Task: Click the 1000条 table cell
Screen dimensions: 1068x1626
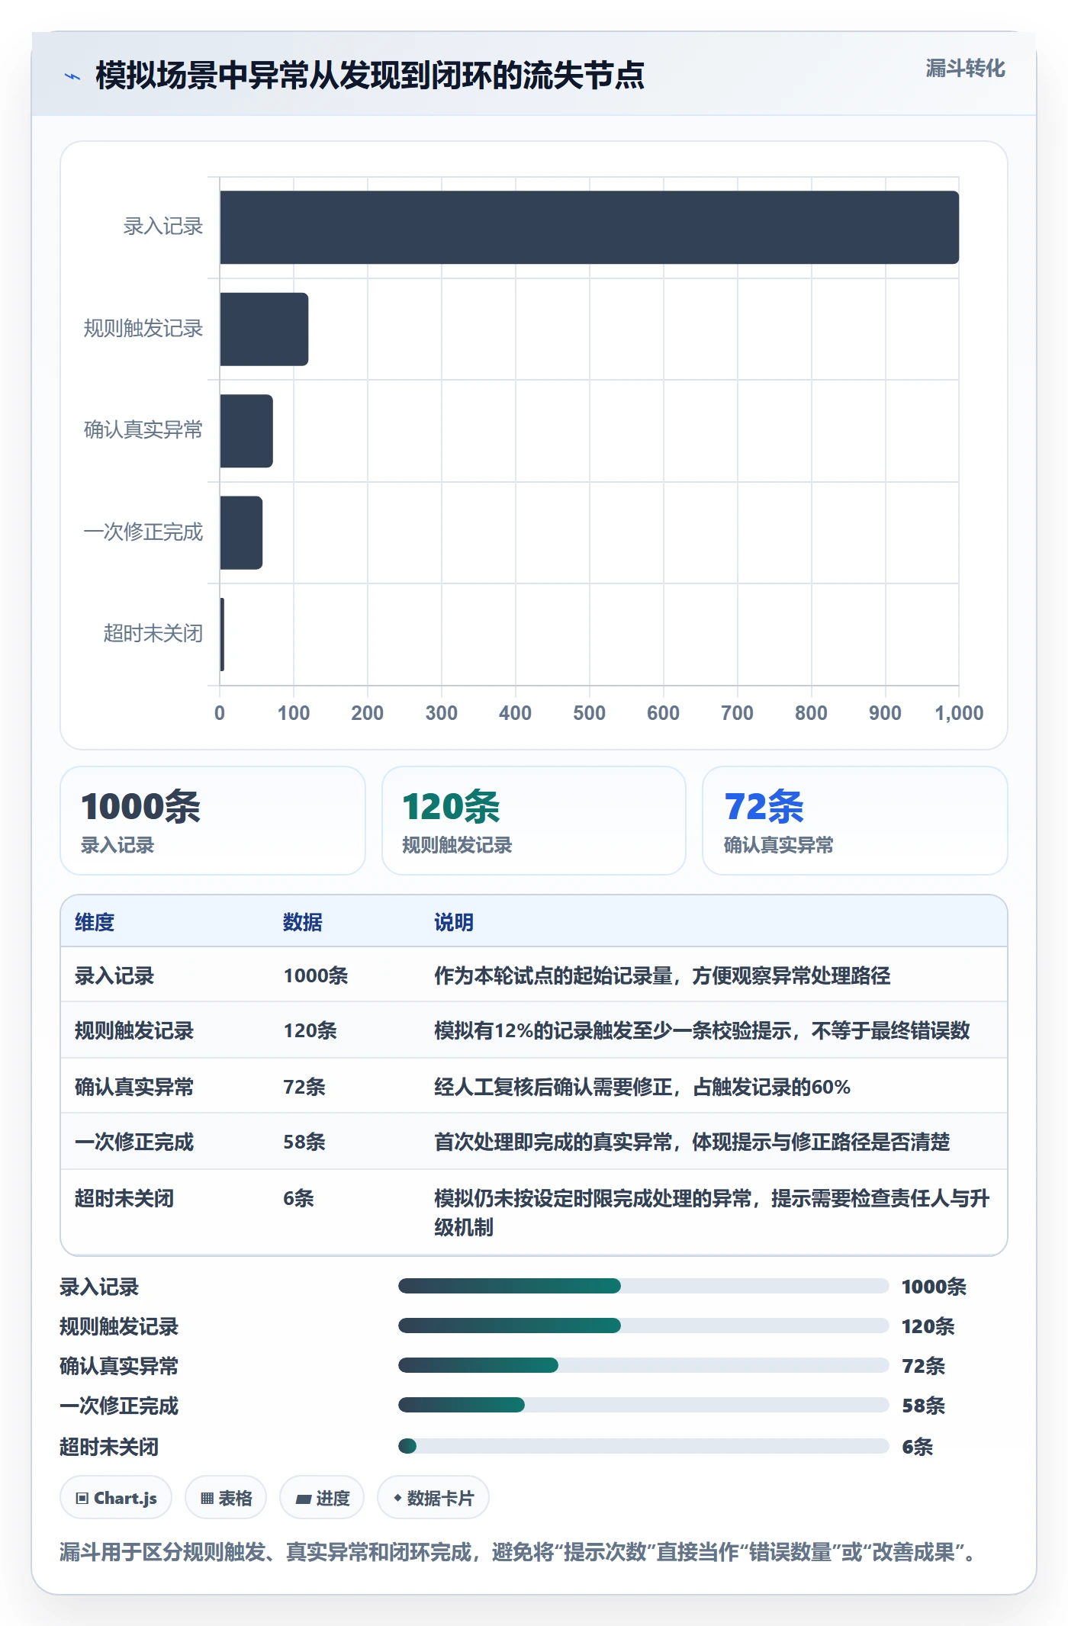Action: tap(316, 975)
